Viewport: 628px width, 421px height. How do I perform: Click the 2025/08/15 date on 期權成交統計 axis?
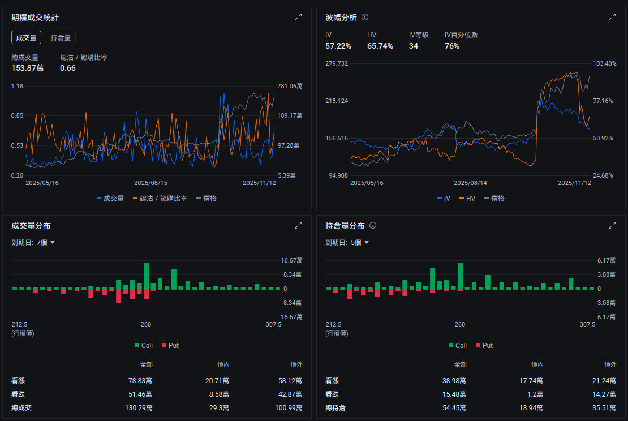click(x=150, y=183)
